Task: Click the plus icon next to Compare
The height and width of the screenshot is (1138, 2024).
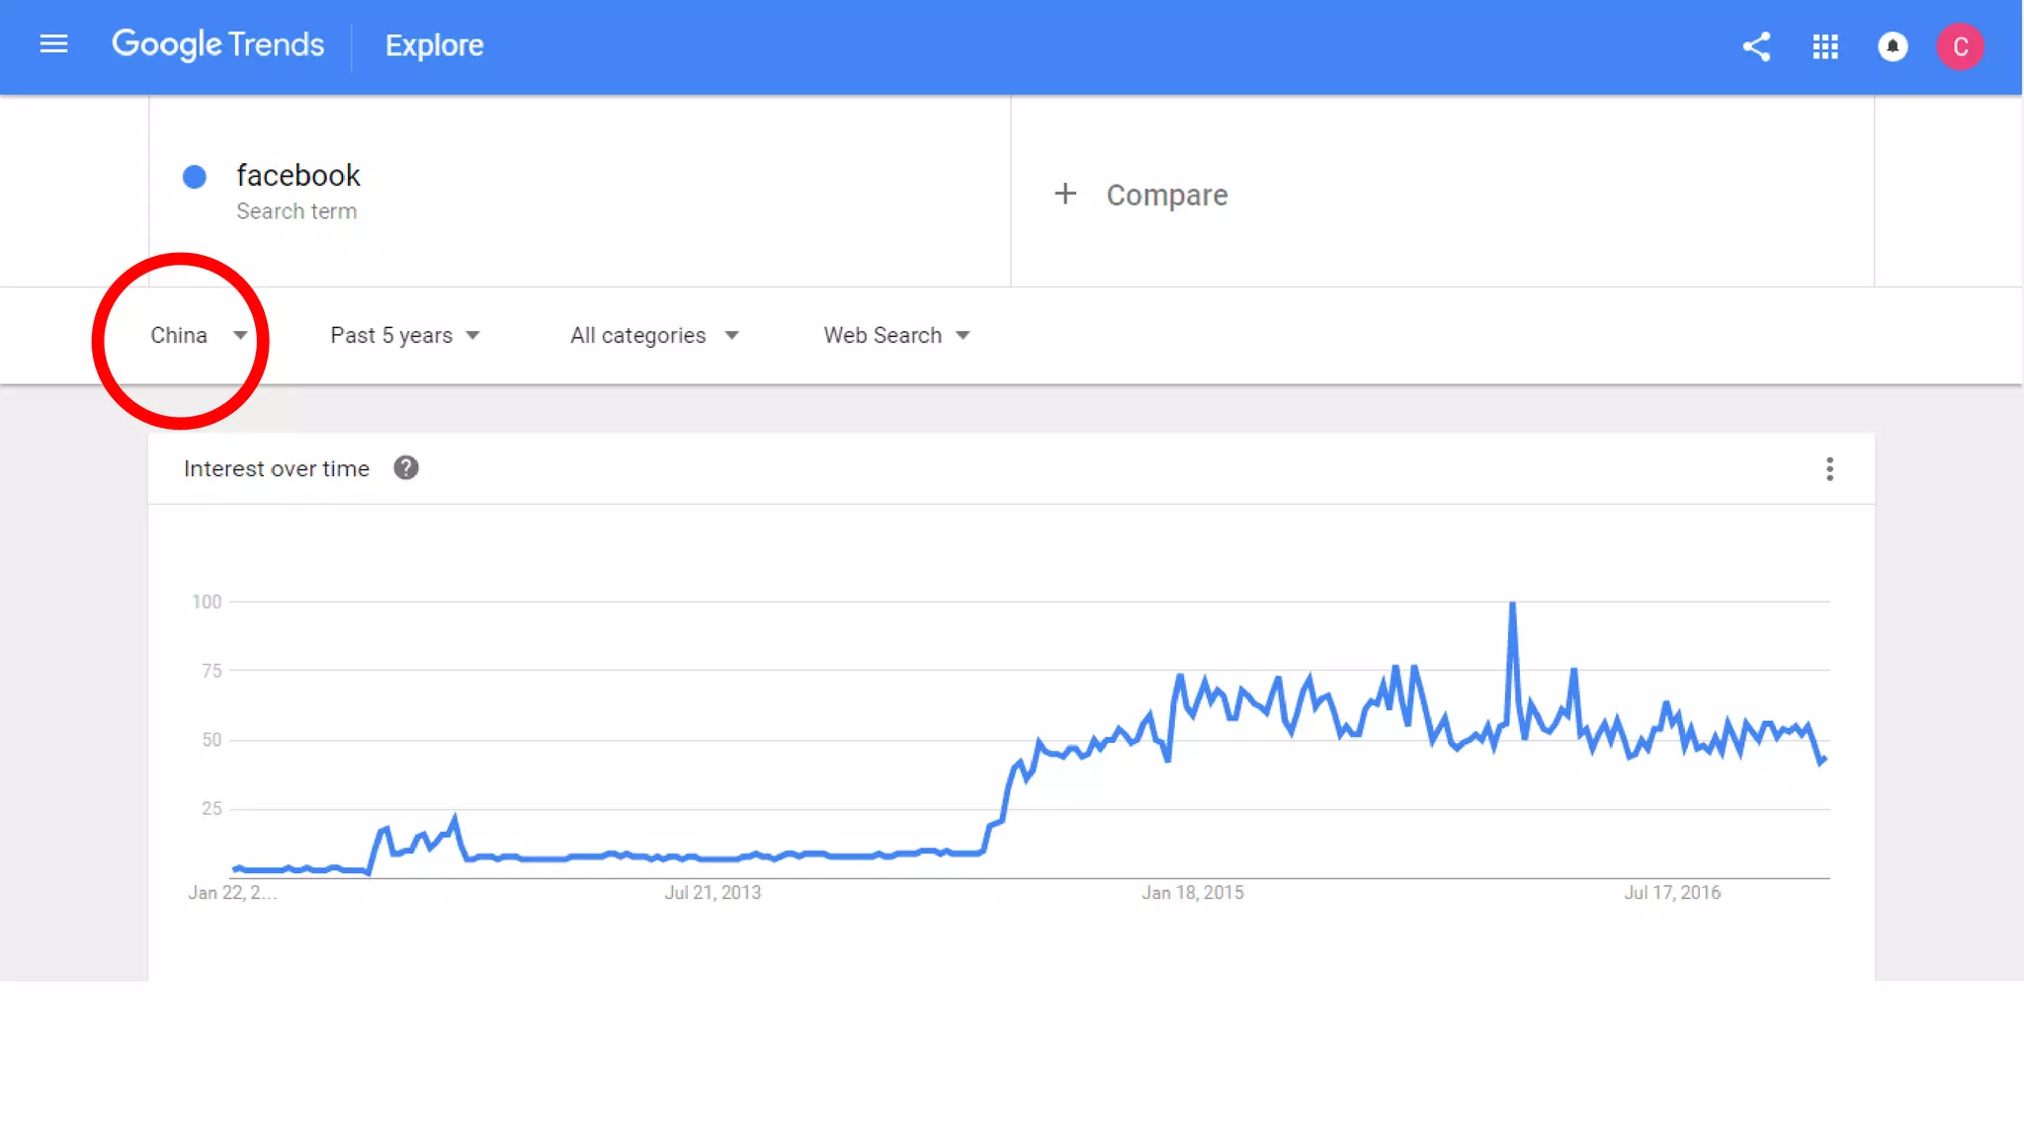Action: click(x=1064, y=194)
